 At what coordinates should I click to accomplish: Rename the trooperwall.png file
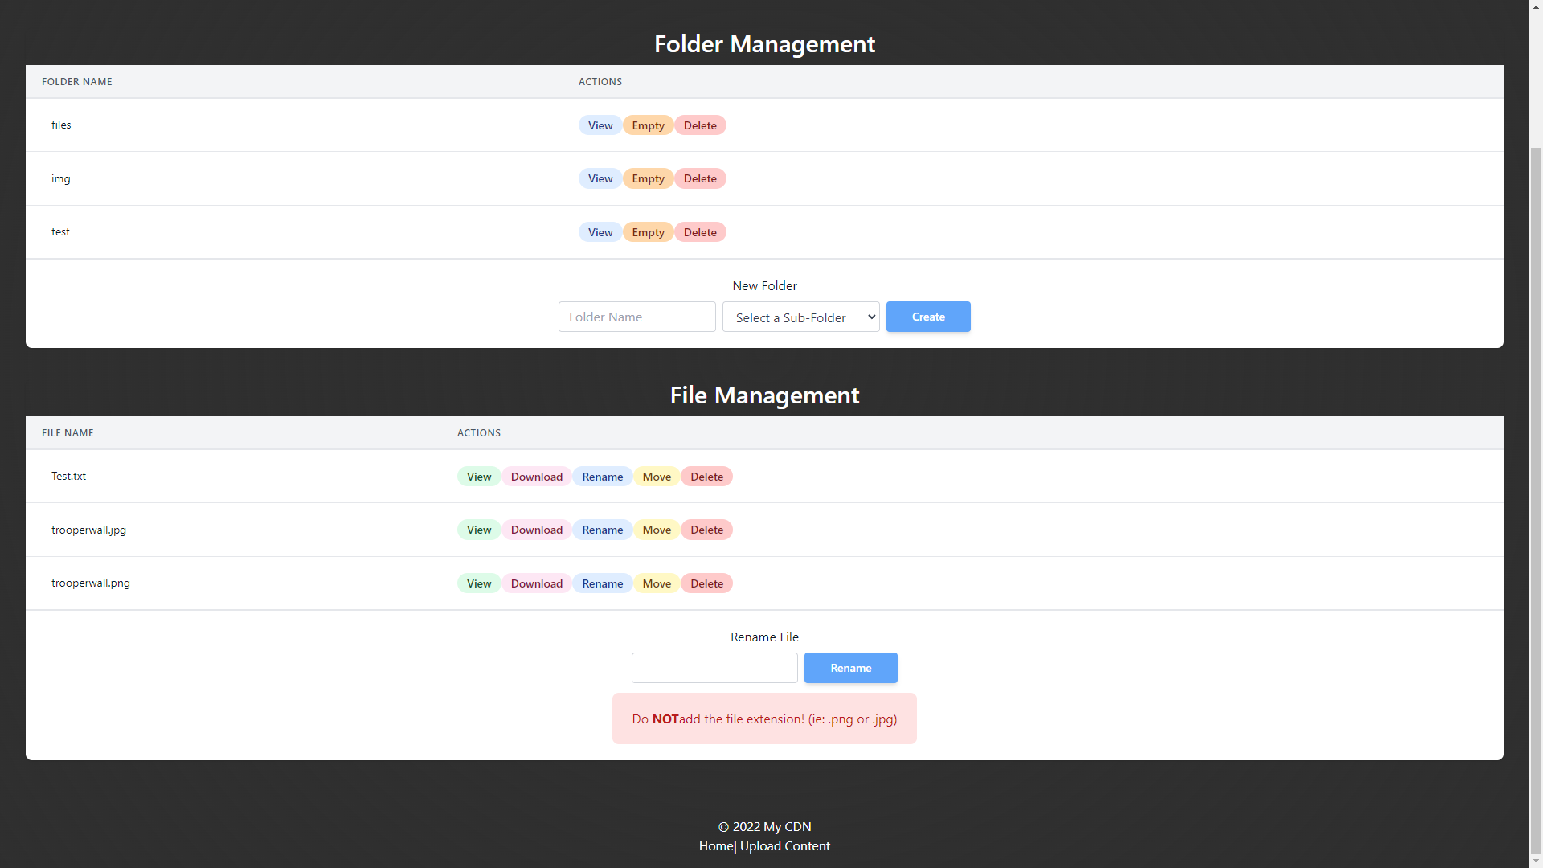coord(602,583)
